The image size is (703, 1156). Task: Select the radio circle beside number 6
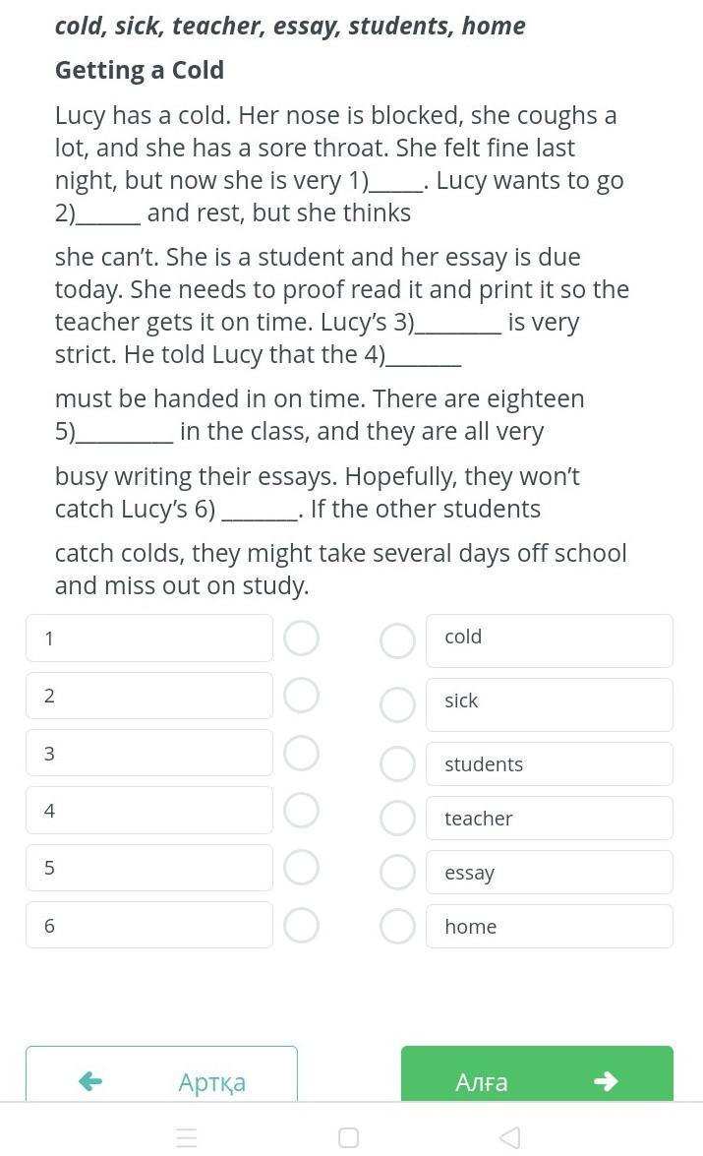point(301,925)
